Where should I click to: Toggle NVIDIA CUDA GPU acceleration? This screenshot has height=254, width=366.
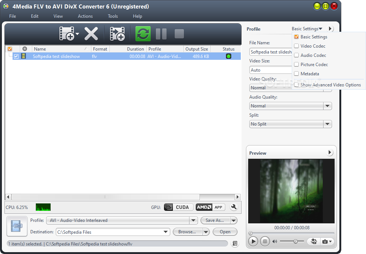(178, 207)
